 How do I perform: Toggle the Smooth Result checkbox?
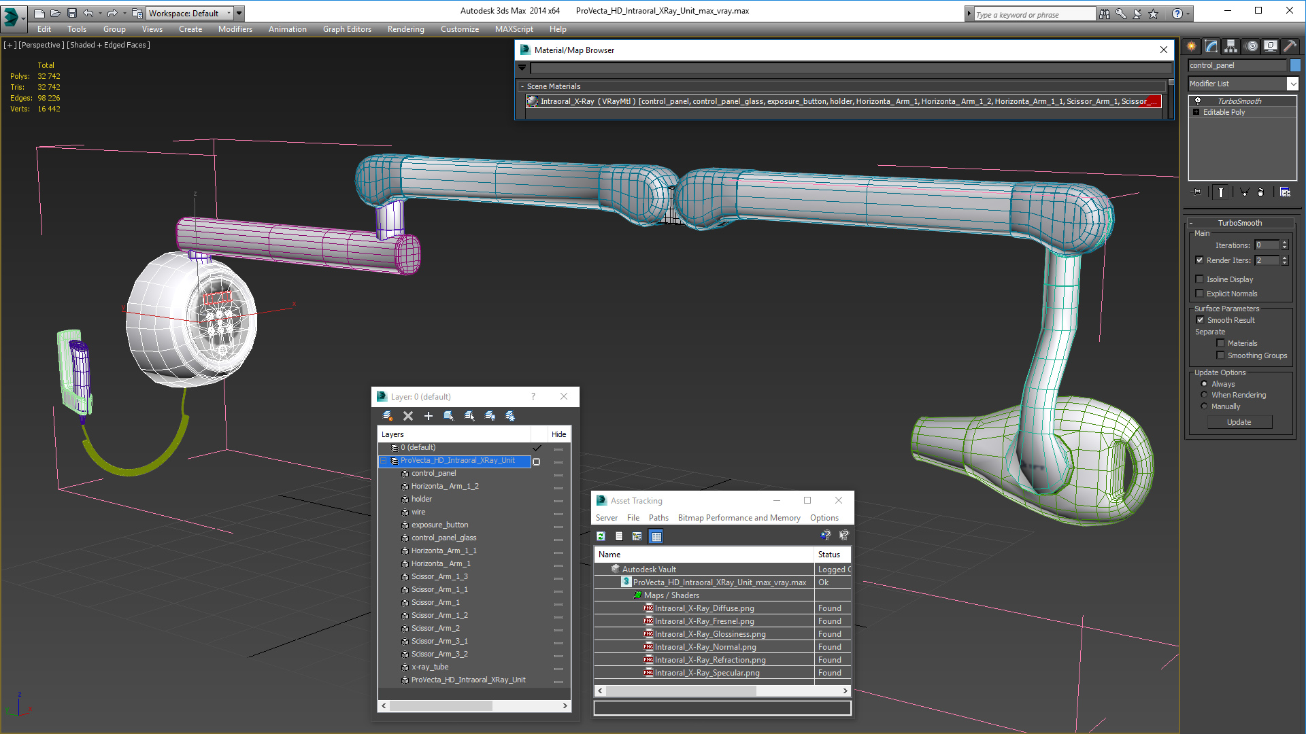[1201, 319]
